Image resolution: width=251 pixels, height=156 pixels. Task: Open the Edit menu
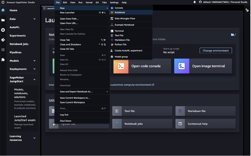(65, 2)
